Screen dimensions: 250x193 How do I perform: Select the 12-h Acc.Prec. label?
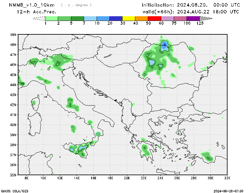point(37,12)
